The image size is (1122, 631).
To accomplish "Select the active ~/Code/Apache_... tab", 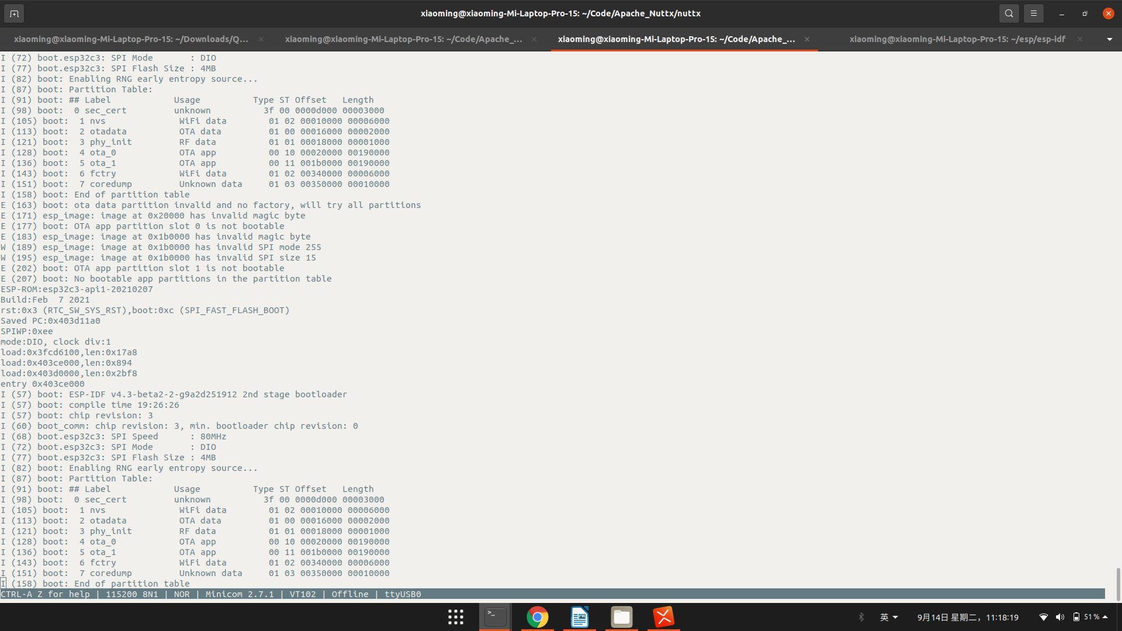I will 676,39.
